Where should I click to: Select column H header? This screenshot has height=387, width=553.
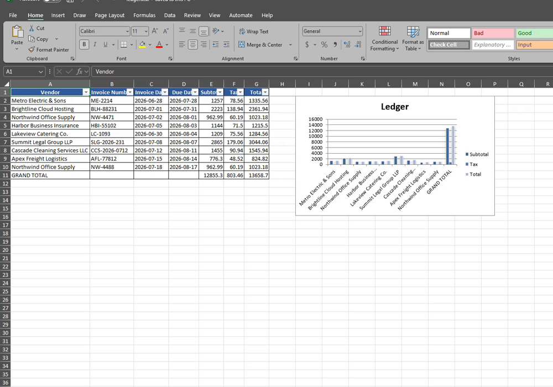click(x=282, y=84)
